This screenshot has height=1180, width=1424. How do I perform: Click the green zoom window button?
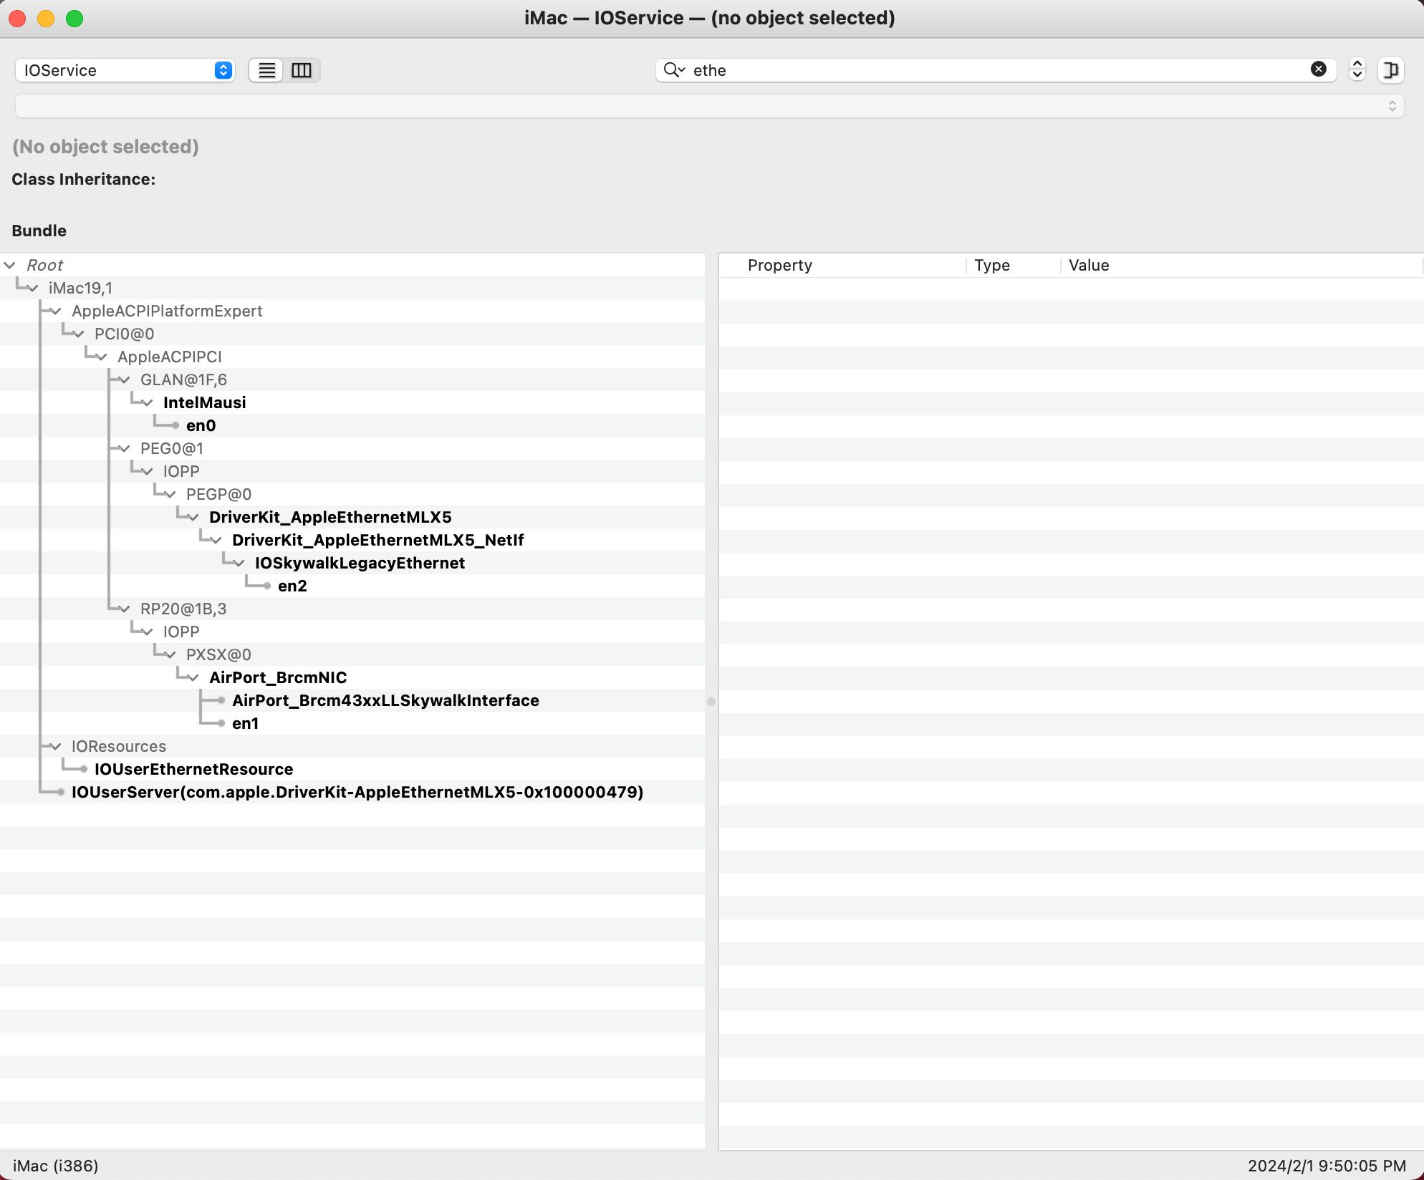click(74, 19)
